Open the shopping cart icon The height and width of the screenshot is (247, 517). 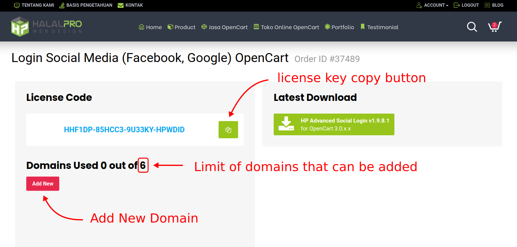(494, 27)
